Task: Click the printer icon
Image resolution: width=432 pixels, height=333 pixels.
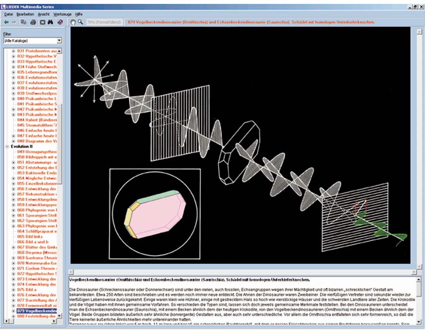Action: pyautogui.click(x=33, y=22)
